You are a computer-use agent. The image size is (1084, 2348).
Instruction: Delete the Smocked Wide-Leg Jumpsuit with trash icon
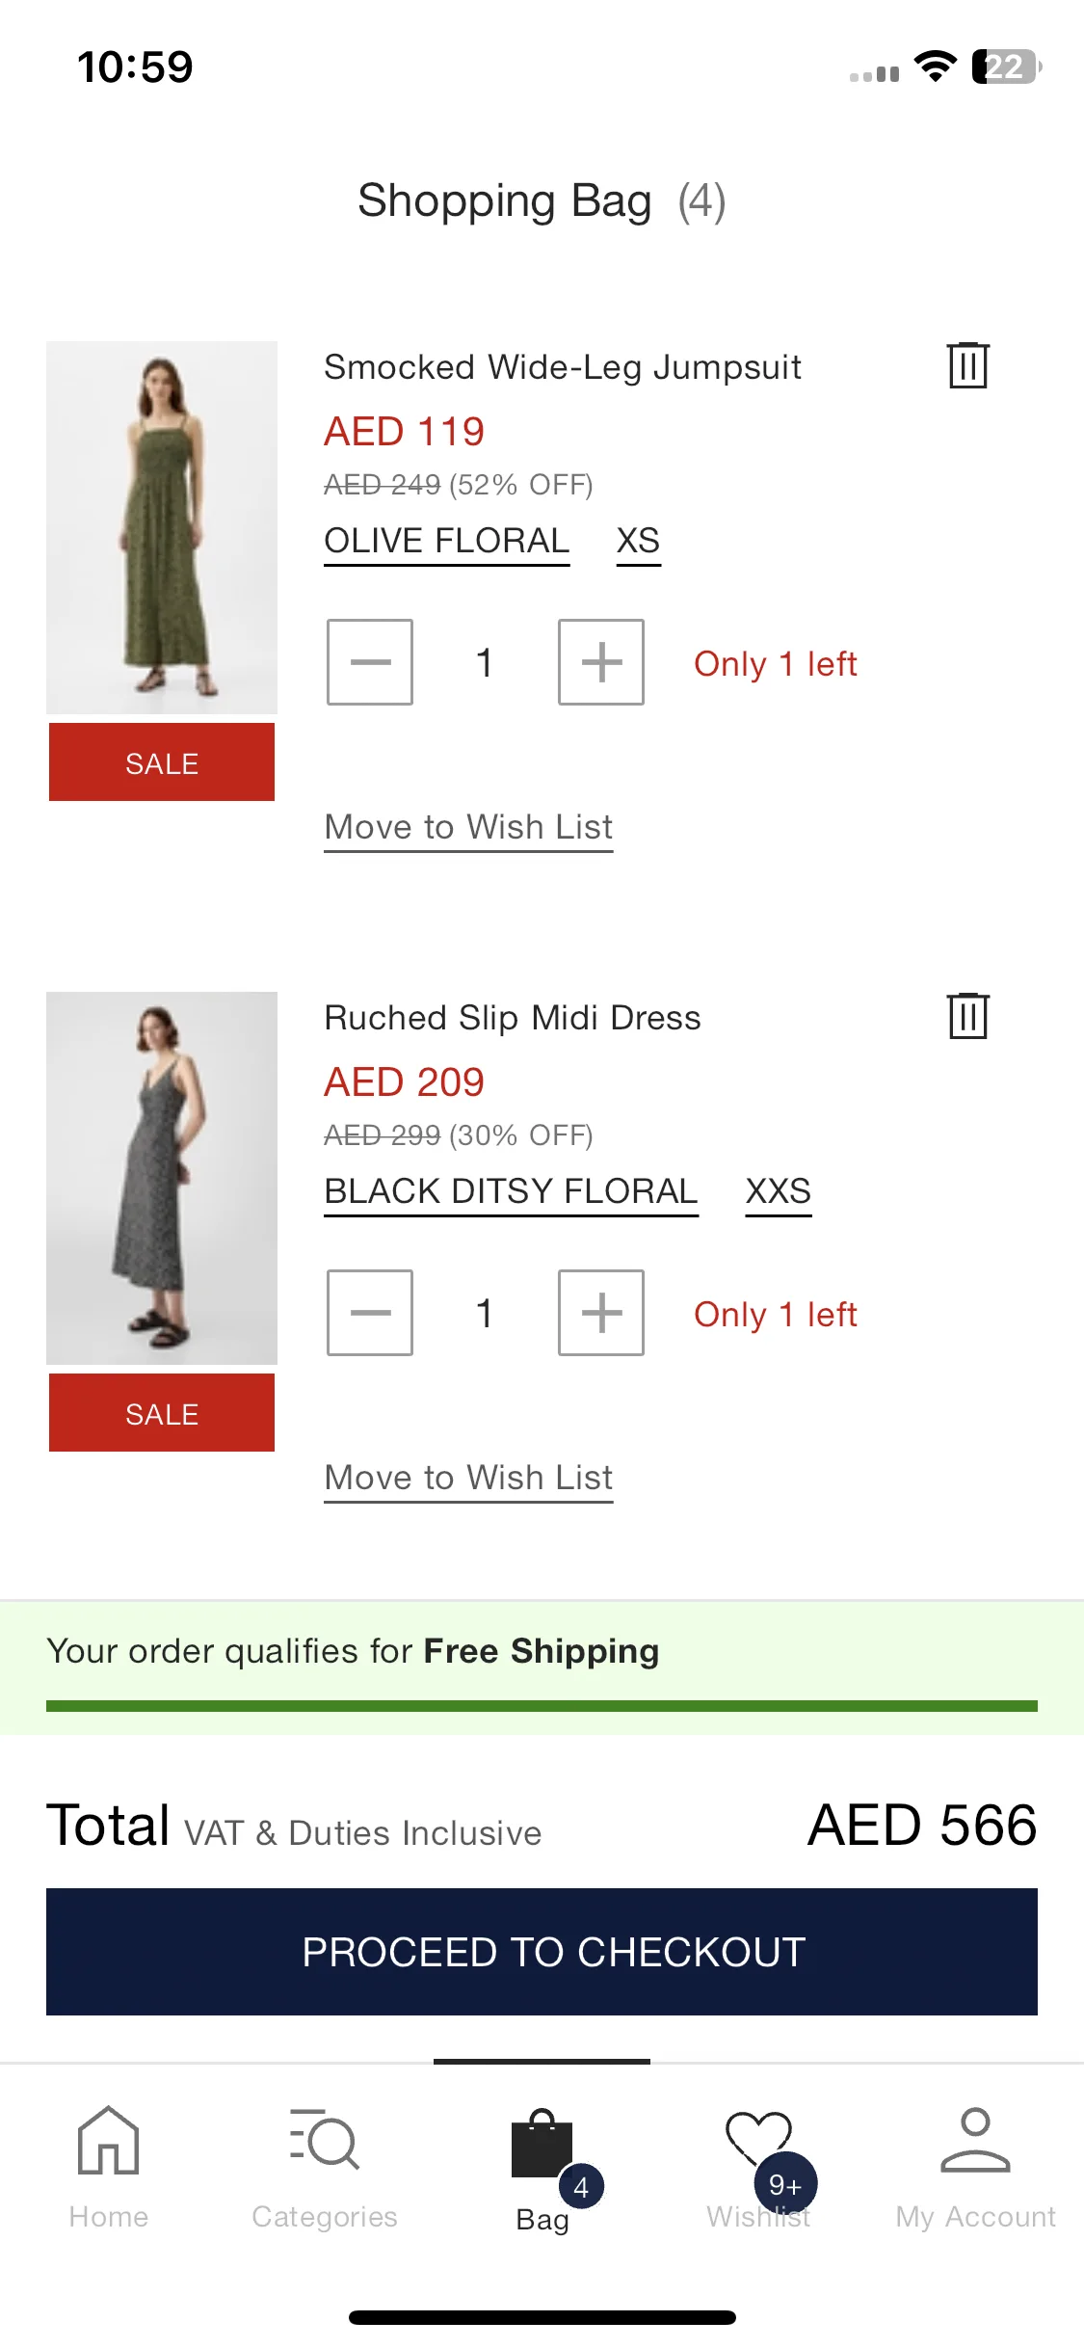point(968,365)
